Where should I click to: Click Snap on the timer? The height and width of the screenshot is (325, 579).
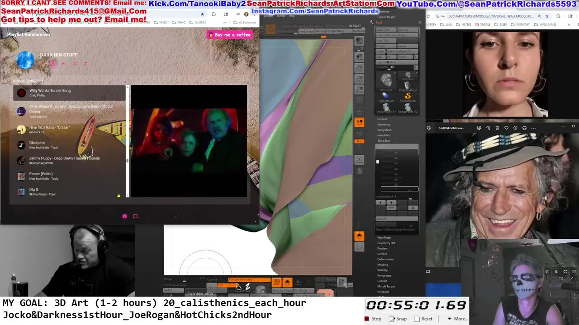(x=398, y=319)
